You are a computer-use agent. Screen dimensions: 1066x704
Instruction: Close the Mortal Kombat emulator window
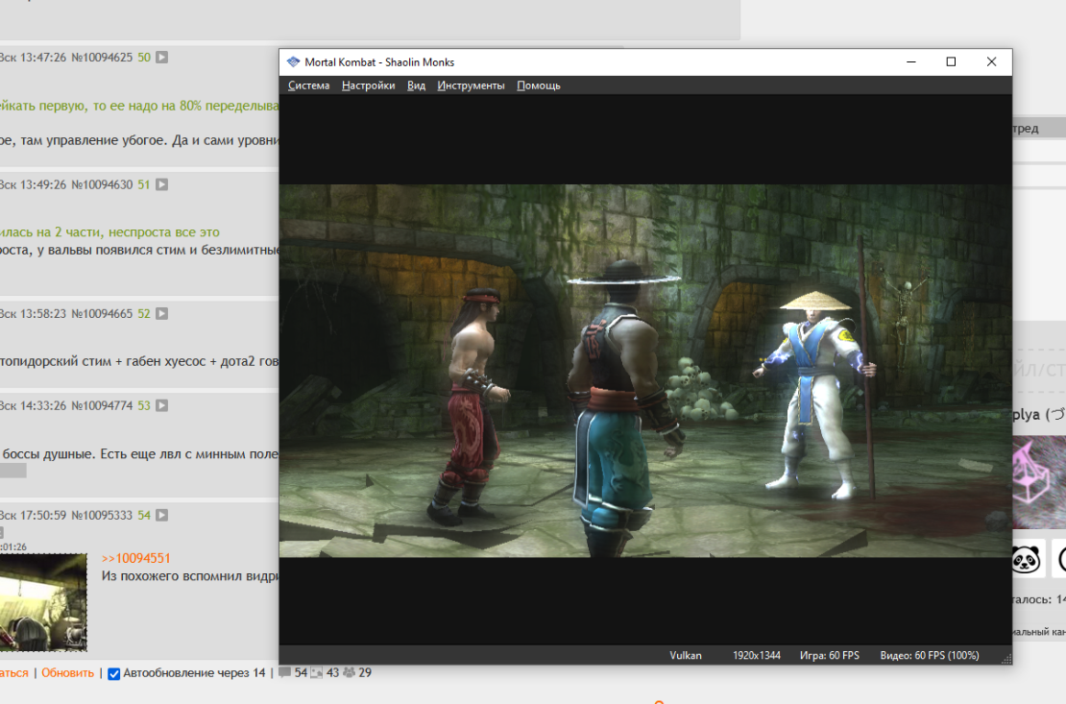coord(991,61)
